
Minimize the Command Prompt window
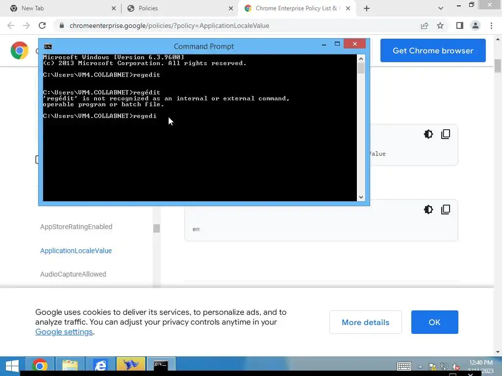click(x=324, y=44)
